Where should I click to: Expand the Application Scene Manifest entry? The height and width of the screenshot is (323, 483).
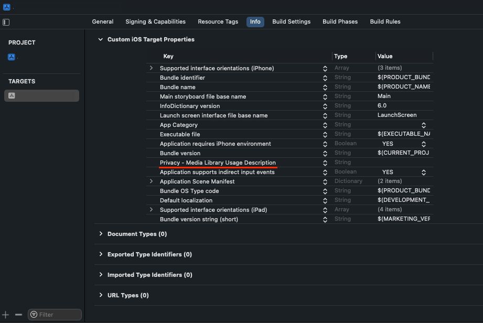tap(151, 181)
